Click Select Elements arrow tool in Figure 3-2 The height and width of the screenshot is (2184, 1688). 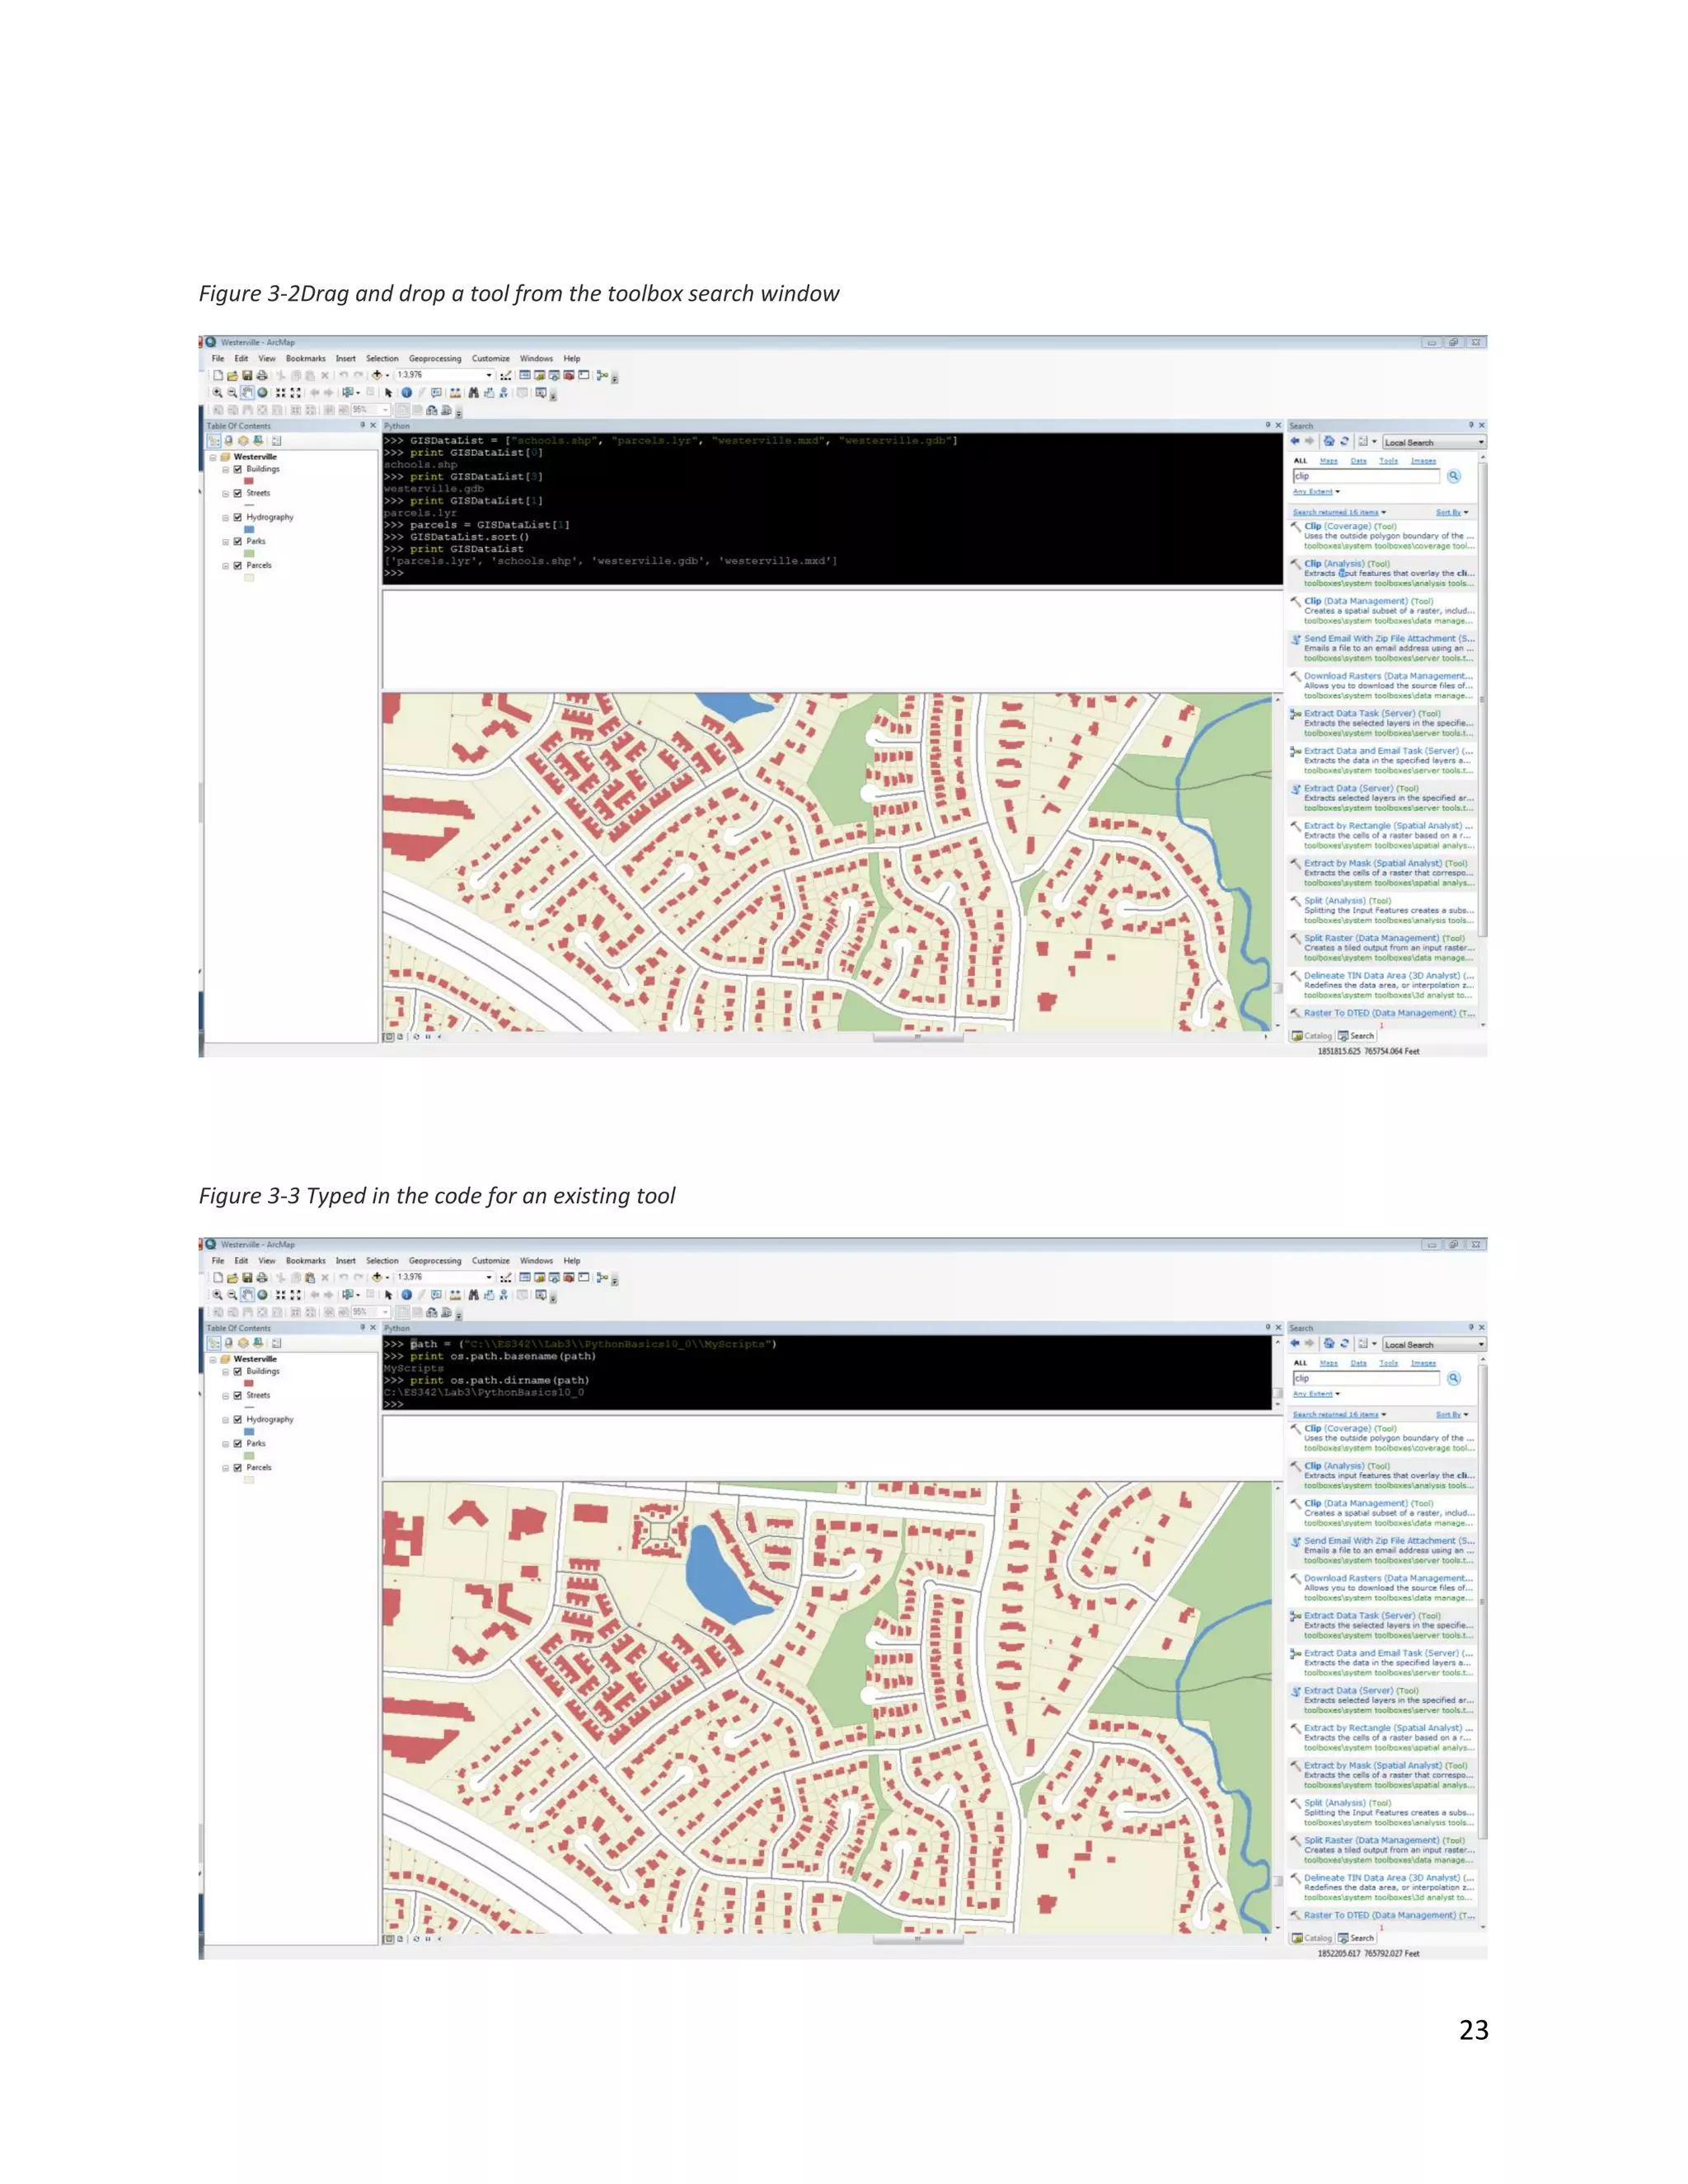tap(389, 393)
